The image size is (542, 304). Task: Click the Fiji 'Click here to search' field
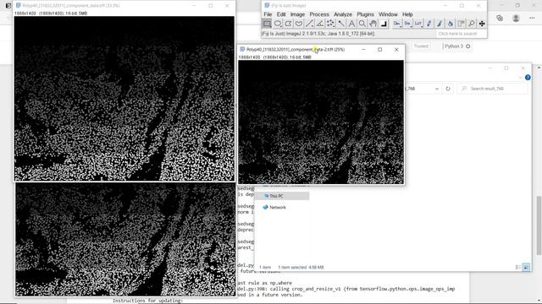tap(461, 34)
